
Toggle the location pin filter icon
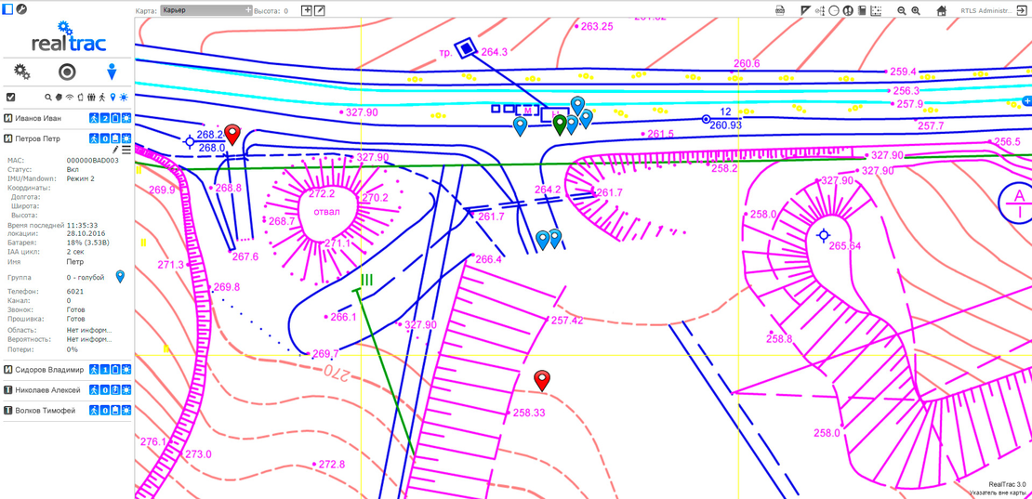coord(112,97)
